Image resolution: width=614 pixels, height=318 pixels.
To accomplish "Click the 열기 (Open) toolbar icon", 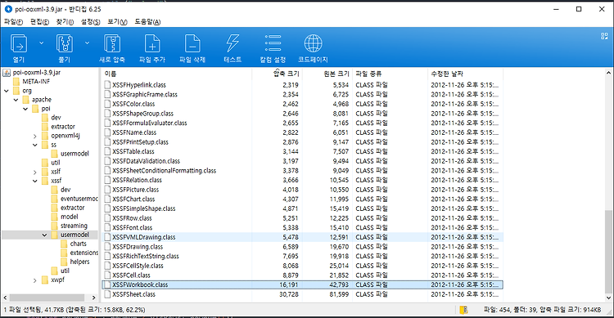I will (18, 44).
